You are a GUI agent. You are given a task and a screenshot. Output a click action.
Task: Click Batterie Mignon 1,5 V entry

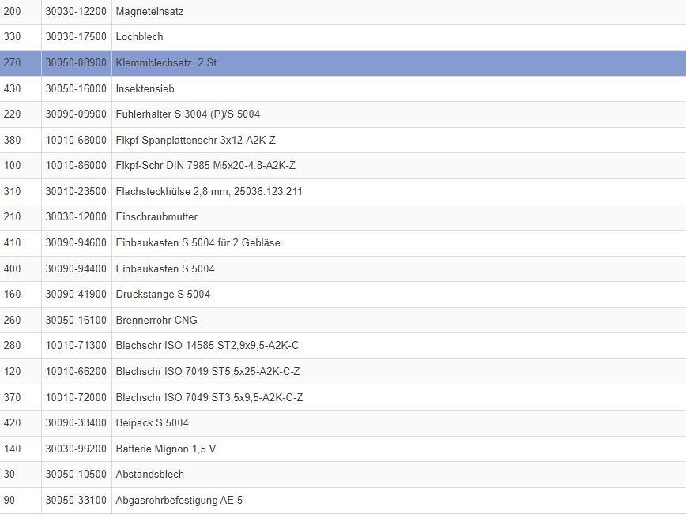165,449
